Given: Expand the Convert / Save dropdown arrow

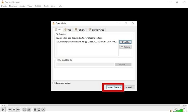Looking at the screenshot, I should 121,87.
